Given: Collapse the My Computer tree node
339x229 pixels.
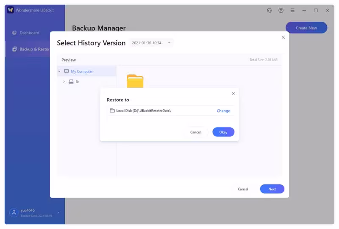Looking at the screenshot, I should click(x=59, y=71).
